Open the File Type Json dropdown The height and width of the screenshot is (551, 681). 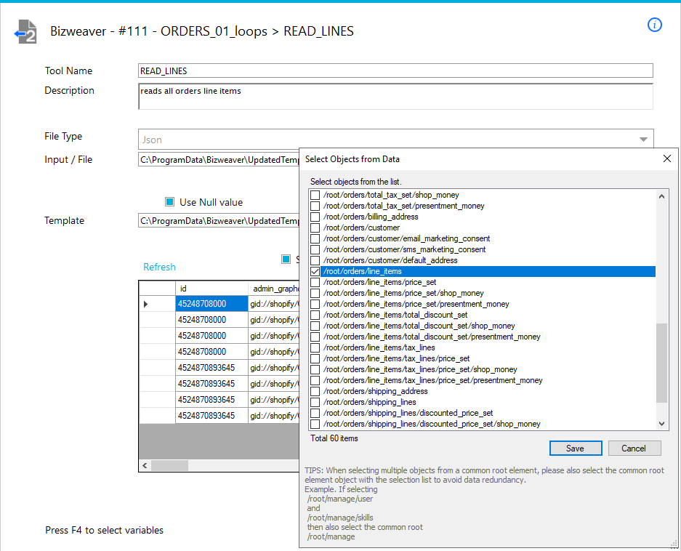pyautogui.click(x=643, y=140)
